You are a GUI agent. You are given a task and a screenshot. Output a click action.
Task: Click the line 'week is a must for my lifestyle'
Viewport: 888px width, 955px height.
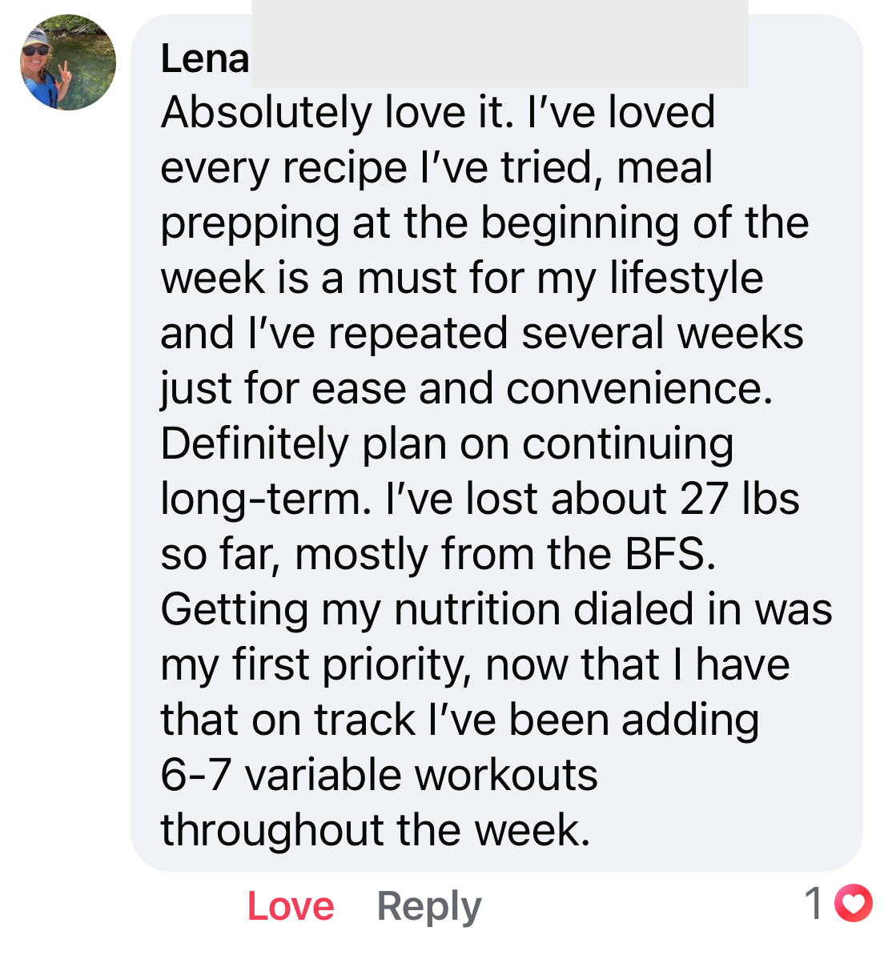click(462, 279)
